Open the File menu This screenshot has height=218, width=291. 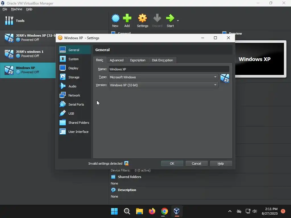point(5,9)
